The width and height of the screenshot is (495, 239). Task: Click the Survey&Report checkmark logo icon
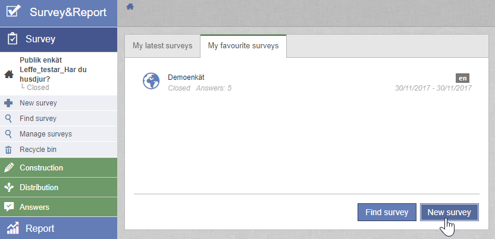click(x=13, y=12)
